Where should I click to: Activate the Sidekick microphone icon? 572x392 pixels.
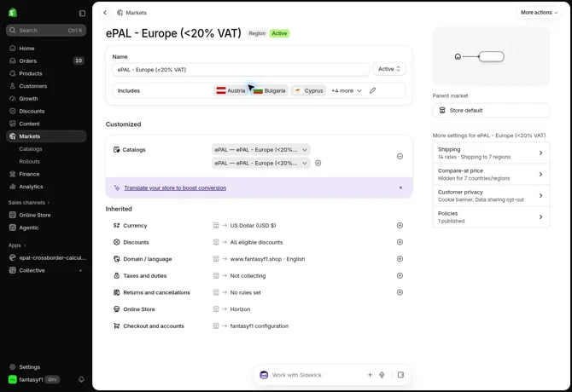point(382,374)
